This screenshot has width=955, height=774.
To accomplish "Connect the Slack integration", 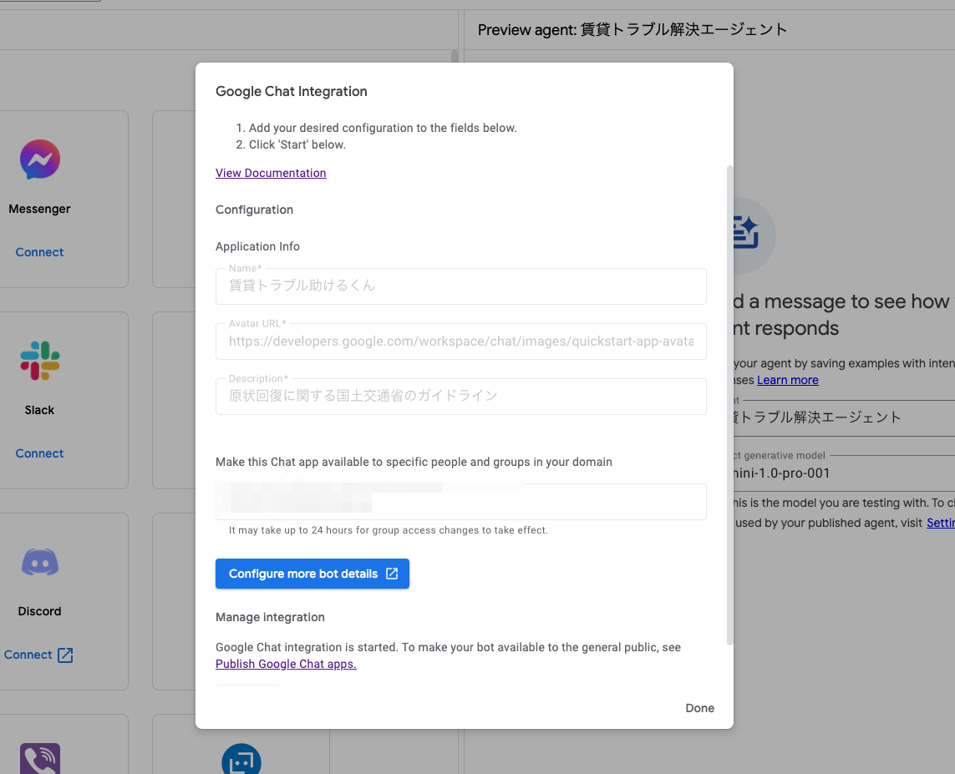I will pos(39,453).
